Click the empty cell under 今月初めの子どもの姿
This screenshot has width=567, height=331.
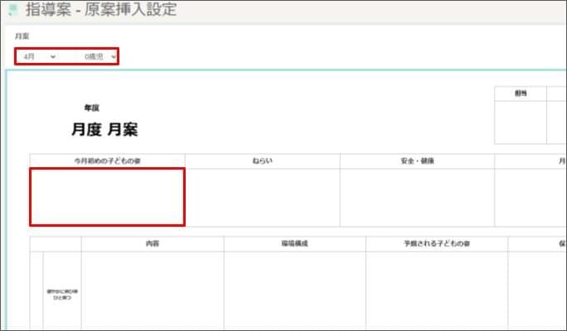(107, 197)
